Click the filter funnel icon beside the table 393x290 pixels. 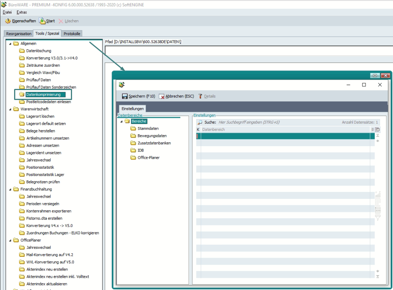(378, 217)
